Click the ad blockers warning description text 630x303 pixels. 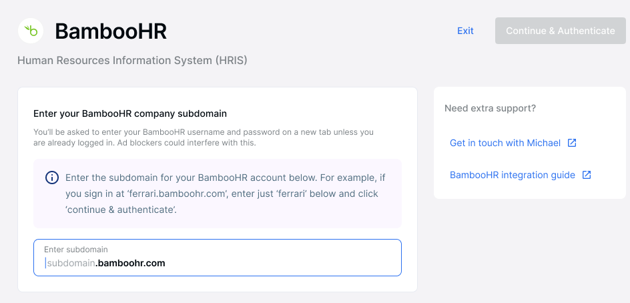(x=204, y=137)
